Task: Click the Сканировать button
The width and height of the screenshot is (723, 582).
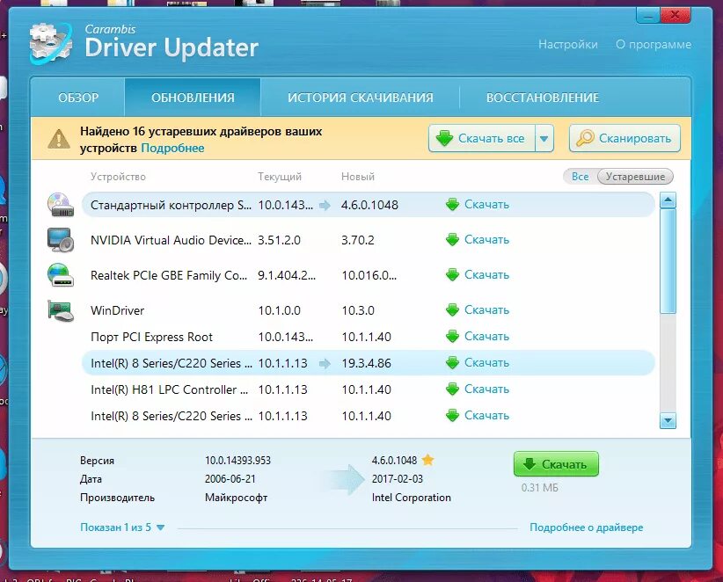Action: 624,138
